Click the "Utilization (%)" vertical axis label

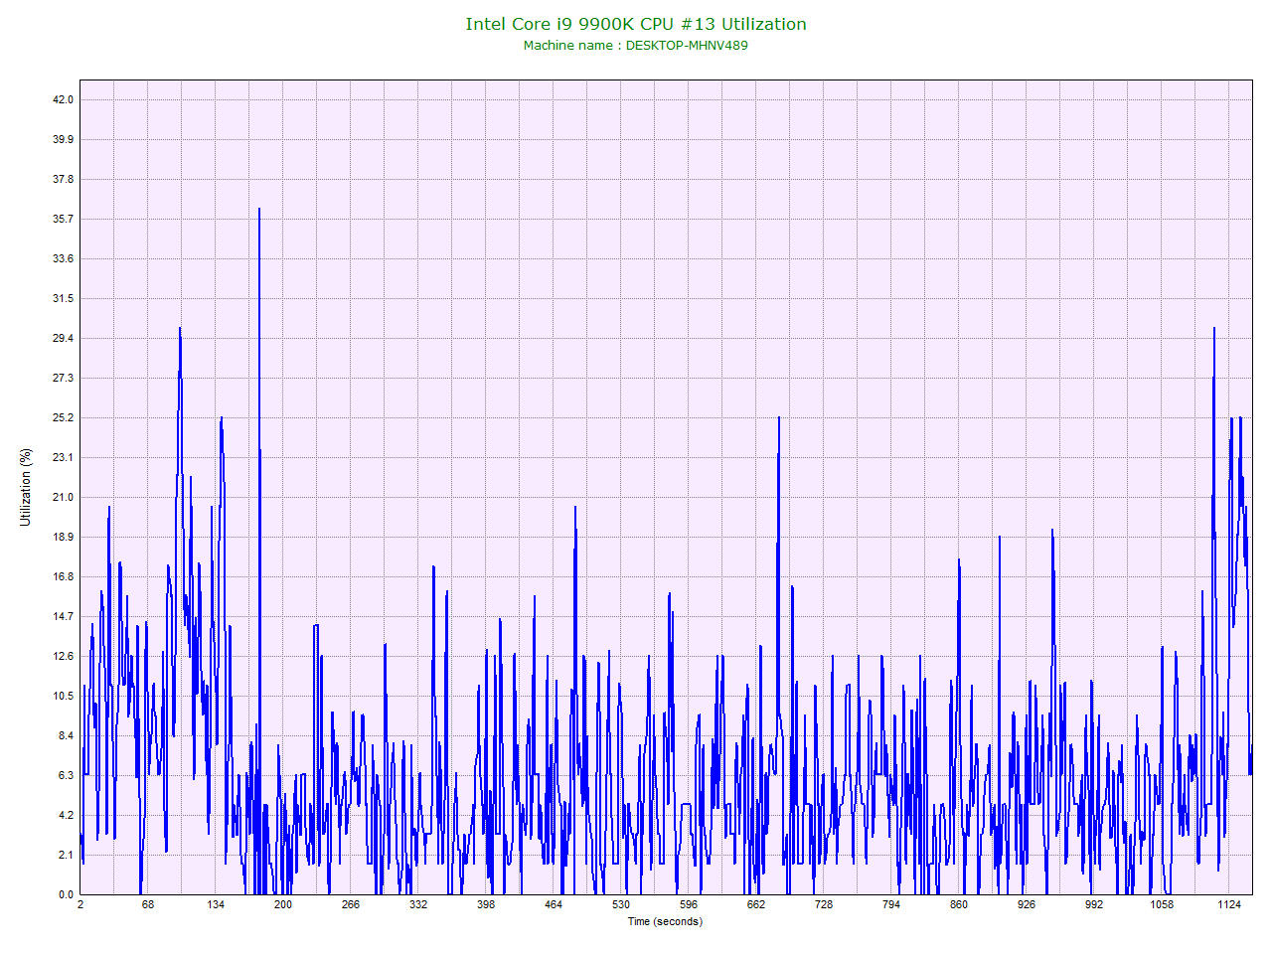[x=26, y=487]
